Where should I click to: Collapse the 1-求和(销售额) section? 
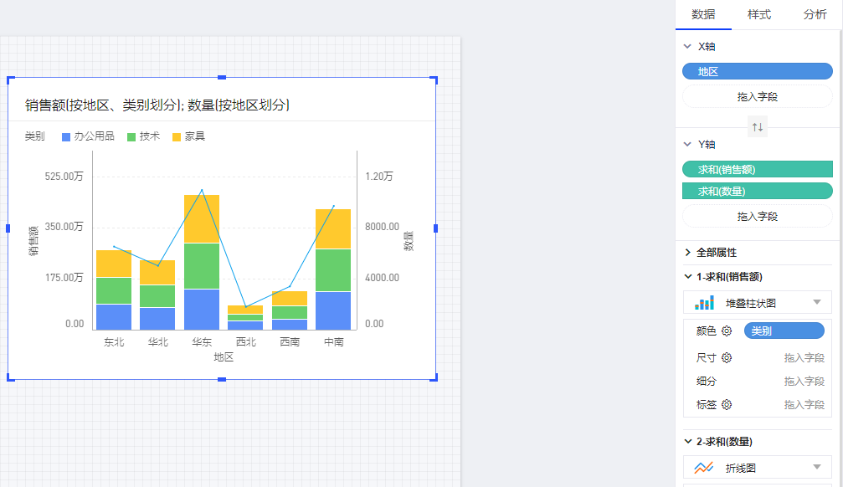coord(688,277)
